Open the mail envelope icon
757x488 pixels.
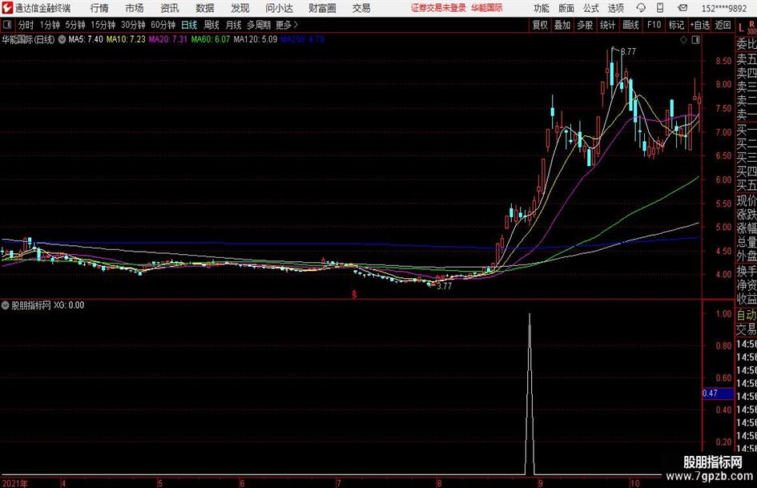(683, 8)
